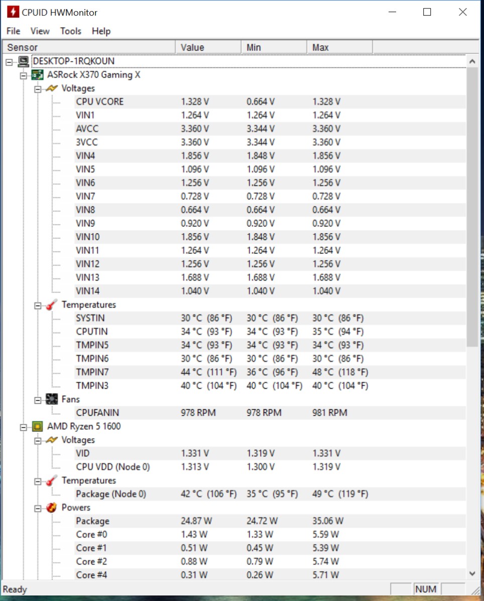Click the Min column header
This screenshot has height=601, width=484.
[x=274, y=47]
